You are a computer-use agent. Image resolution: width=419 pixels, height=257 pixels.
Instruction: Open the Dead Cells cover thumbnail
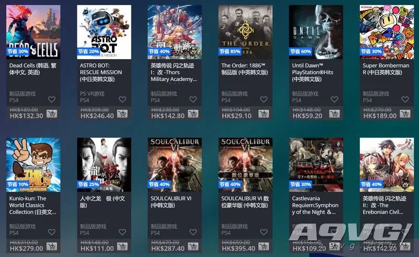pyautogui.click(x=33, y=32)
